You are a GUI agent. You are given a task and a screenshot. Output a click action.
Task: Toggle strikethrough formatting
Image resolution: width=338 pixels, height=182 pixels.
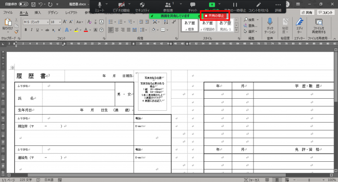click(47, 30)
